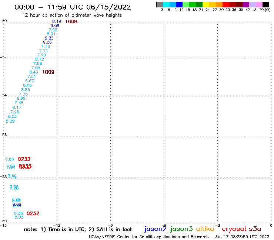Screen dimensions: 274x240
Task: Click the wave height value 6.67
Action: coord(30,81)
